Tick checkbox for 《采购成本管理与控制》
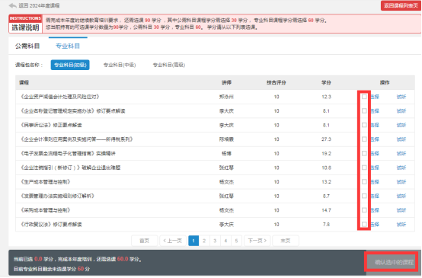 (364, 210)
